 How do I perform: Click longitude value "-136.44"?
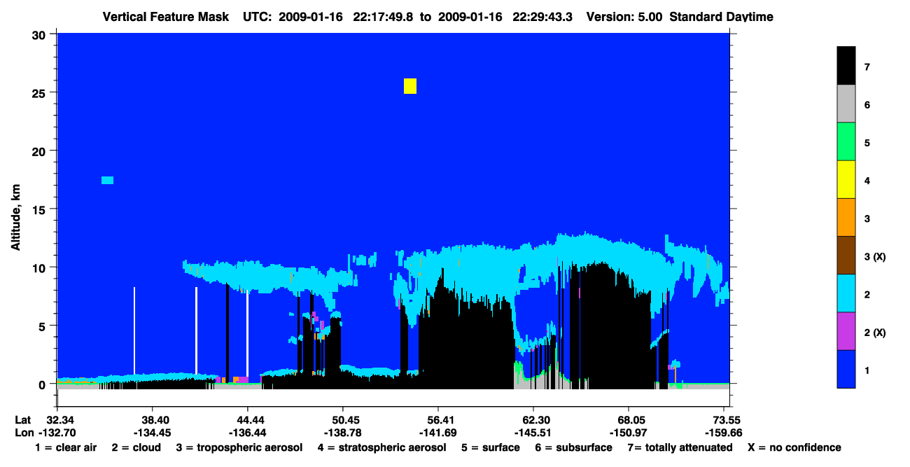(248, 433)
